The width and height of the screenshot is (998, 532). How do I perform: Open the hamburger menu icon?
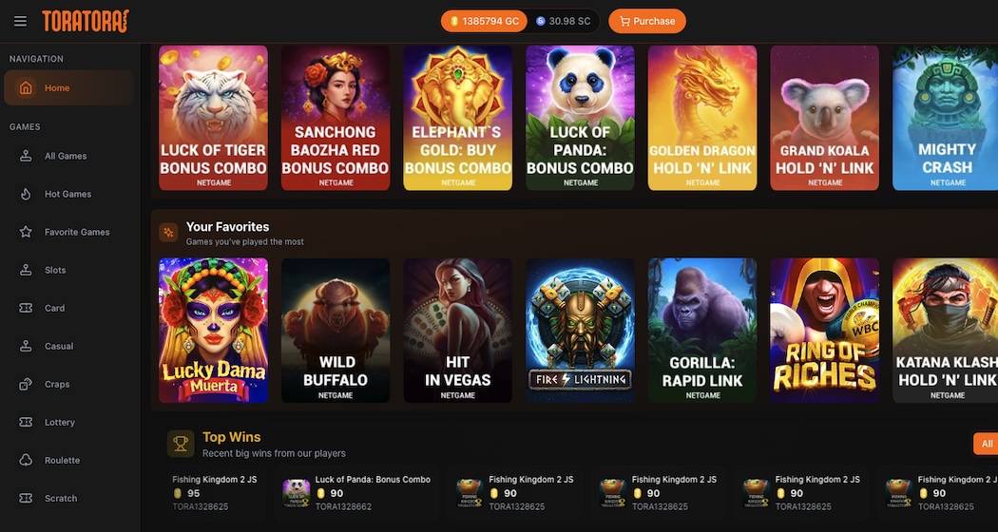(20, 21)
